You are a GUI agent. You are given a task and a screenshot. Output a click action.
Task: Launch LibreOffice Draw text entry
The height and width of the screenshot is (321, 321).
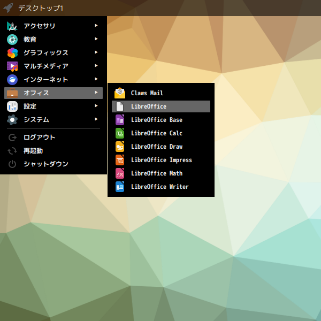click(x=157, y=147)
